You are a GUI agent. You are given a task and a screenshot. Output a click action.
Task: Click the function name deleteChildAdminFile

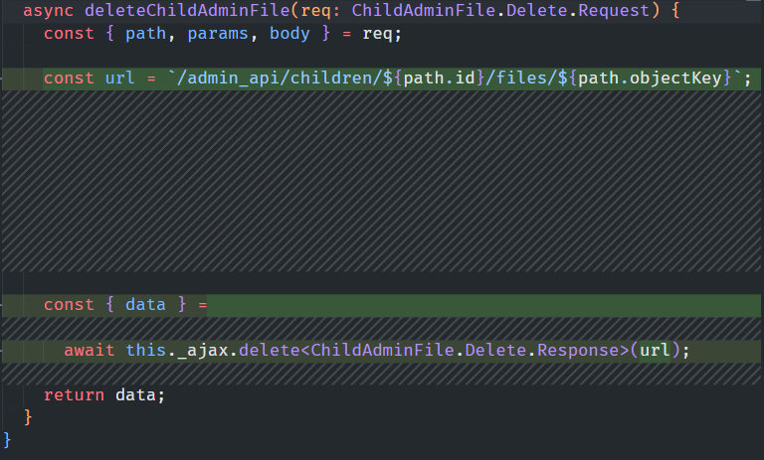coord(188,11)
